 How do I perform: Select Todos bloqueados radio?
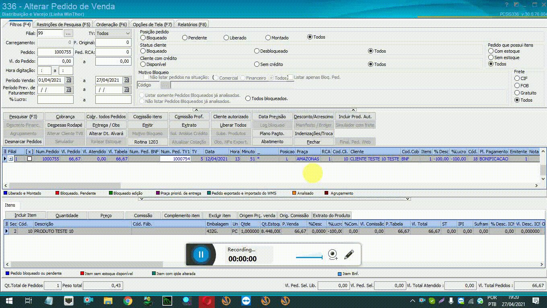coord(248,99)
